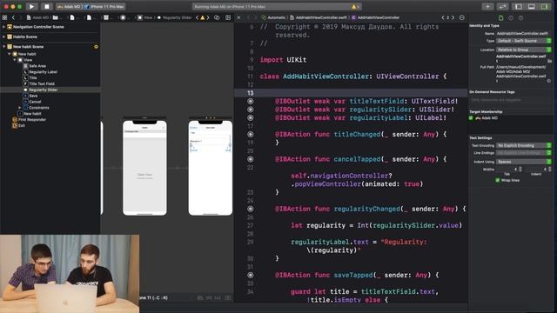Click the yellow issue badge on New habit Scene
The image size is (557, 313).
pyautogui.click(x=96, y=46)
